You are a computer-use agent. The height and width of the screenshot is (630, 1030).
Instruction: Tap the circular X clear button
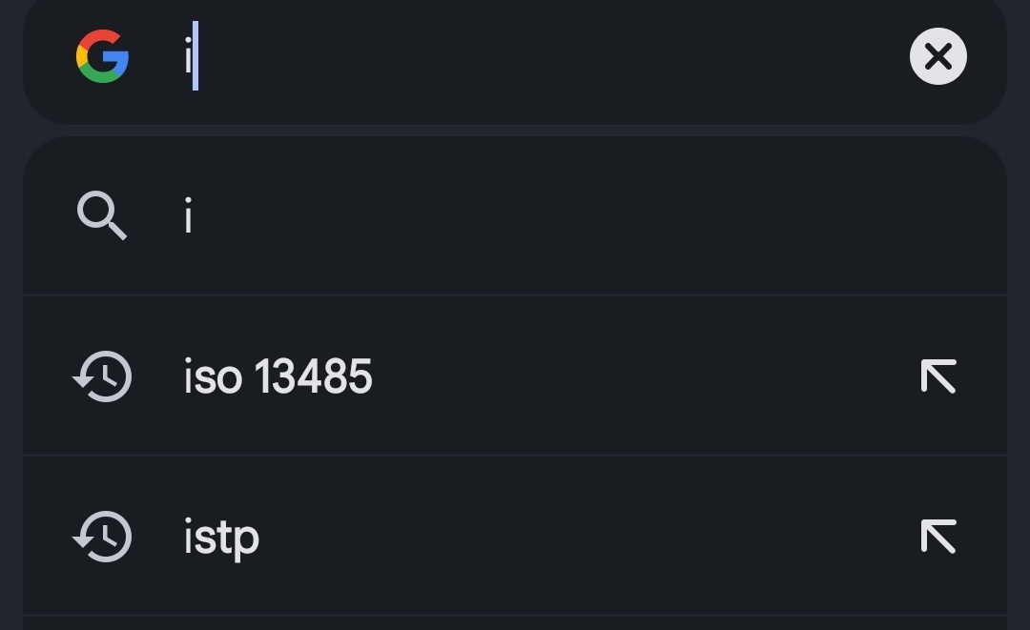coord(938,56)
